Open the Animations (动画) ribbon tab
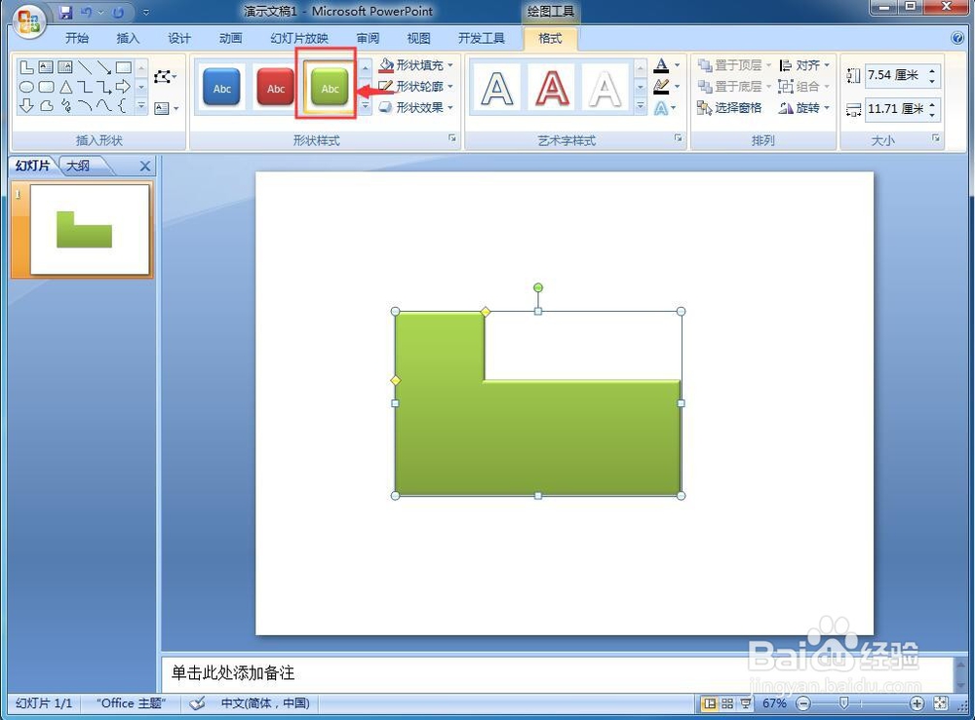The height and width of the screenshot is (720, 975). [231, 39]
